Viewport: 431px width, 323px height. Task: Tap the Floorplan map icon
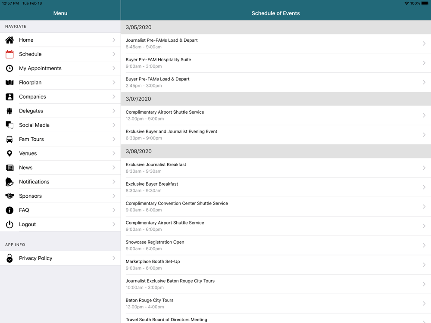9,83
